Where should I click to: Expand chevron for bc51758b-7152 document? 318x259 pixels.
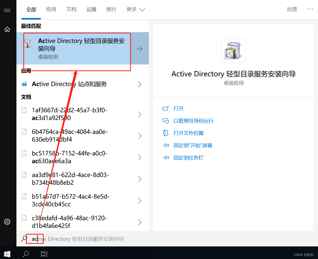point(140,158)
